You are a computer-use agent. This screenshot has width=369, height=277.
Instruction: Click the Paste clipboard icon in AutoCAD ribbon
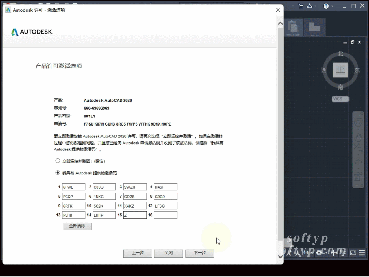click(x=293, y=26)
